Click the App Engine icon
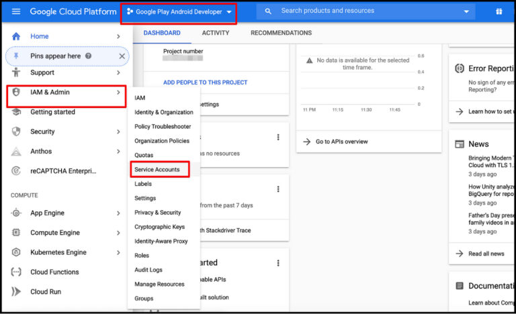 (x=16, y=213)
